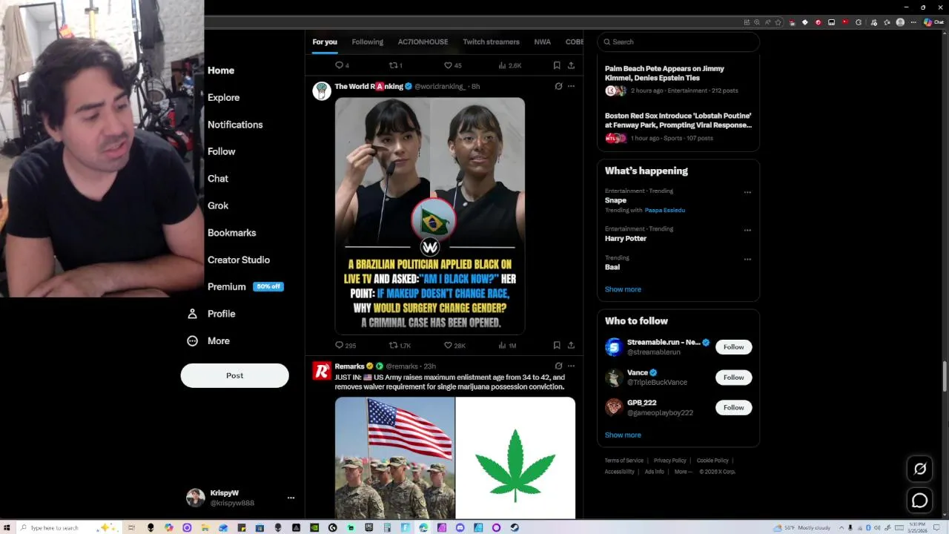Follow GPB_222 account
949x534 pixels.
coord(733,408)
